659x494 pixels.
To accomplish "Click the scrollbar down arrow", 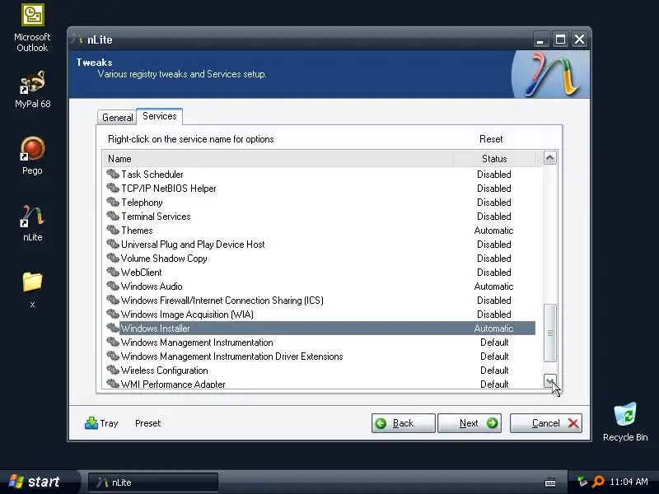I will tap(549, 380).
